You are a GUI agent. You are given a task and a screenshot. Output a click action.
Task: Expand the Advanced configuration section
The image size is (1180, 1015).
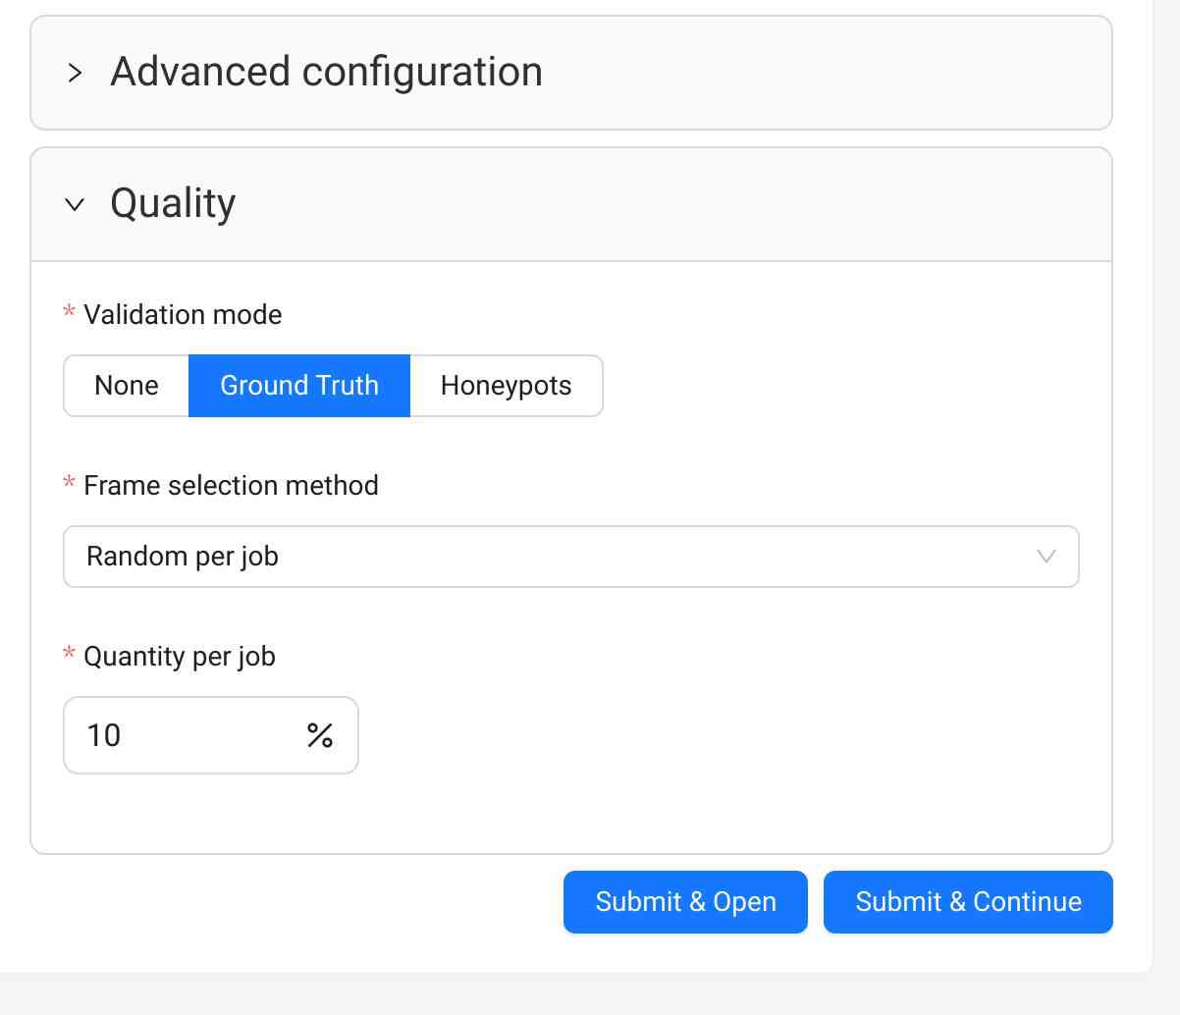tap(327, 72)
